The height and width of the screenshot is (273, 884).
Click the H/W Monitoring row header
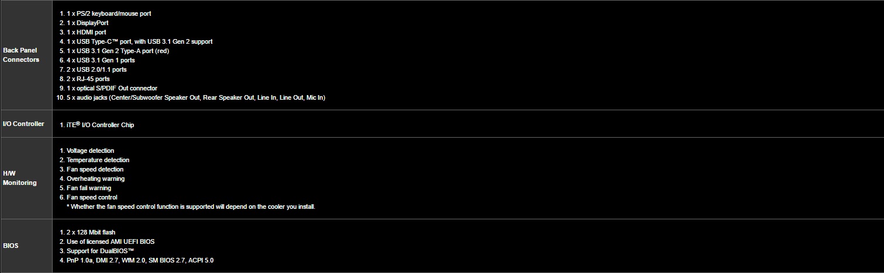click(20, 178)
